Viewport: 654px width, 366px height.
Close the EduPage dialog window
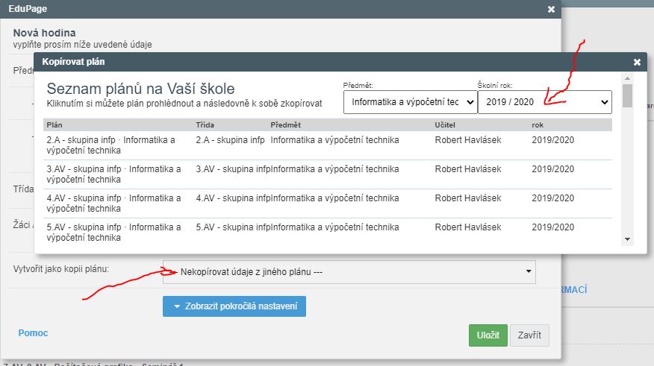tap(551, 9)
